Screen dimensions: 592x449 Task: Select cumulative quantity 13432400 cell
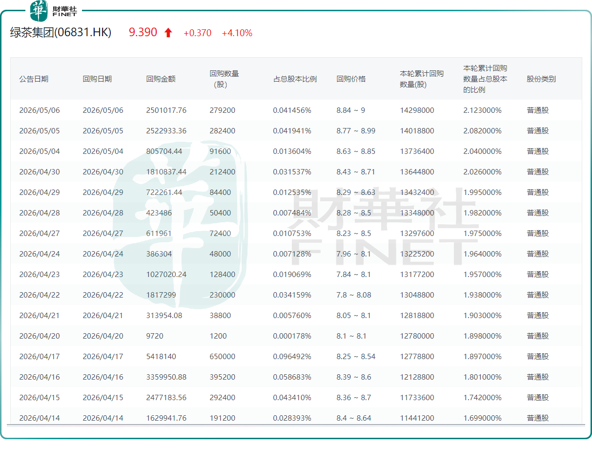[x=417, y=192]
